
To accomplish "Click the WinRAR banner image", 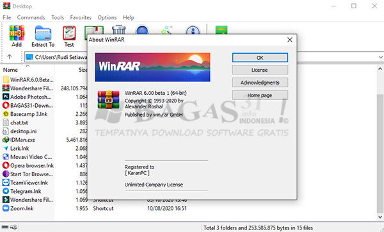I will click(x=152, y=67).
